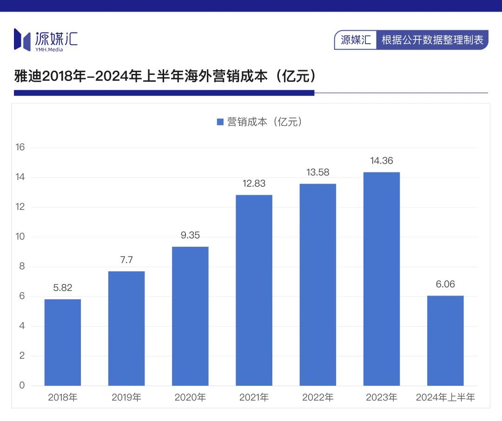Click the 源媒汇 logo icon

[x=23, y=39]
